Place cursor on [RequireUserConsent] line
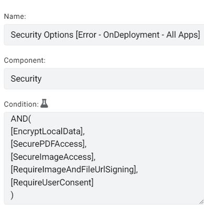 [x=52, y=182]
